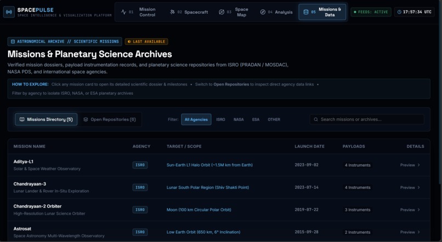
Task: Click the Spacecraft satellite icon
Action: (172, 12)
